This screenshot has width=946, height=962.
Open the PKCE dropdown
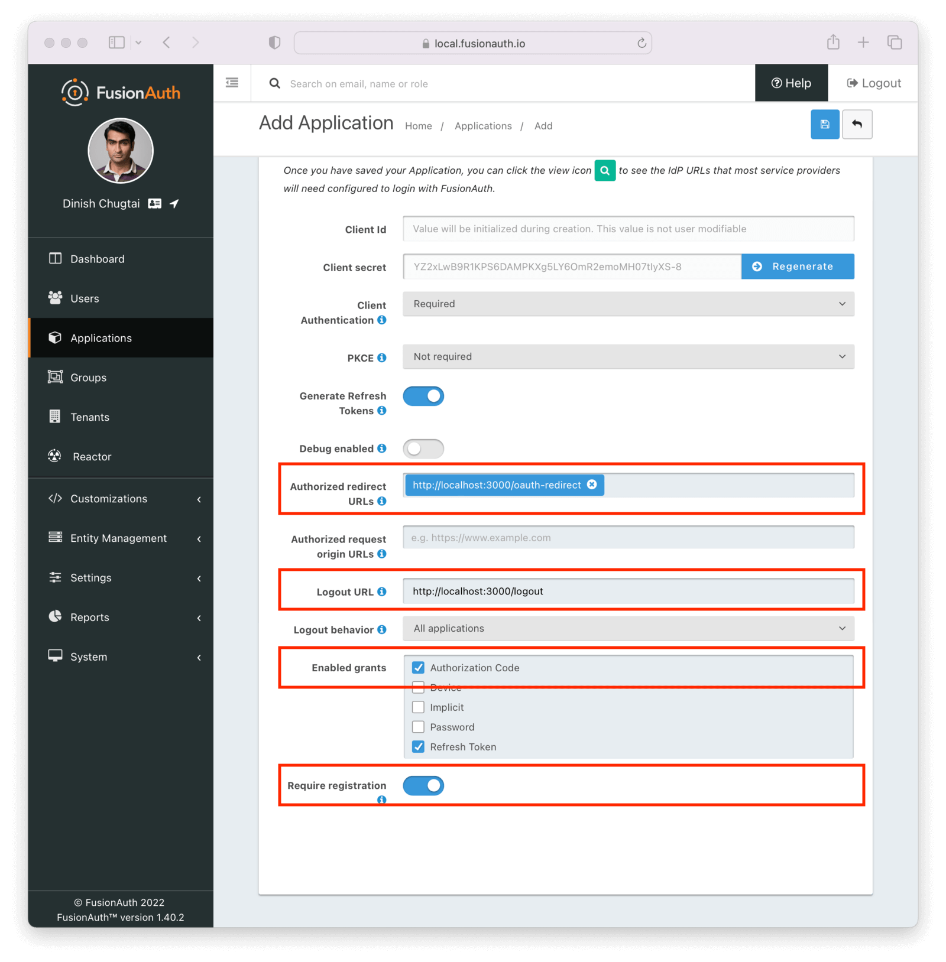628,356
